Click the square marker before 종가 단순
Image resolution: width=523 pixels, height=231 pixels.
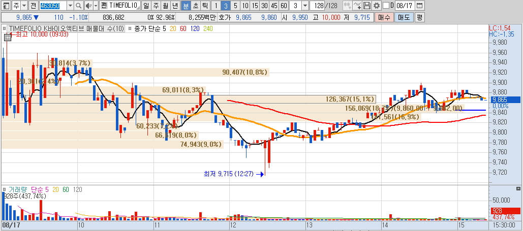tap(131, 28)
